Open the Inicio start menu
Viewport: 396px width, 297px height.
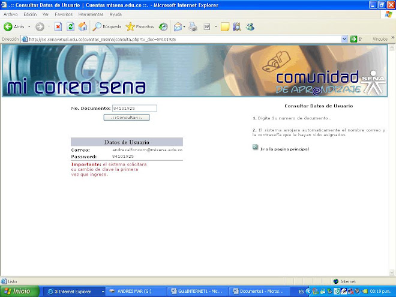20,291
